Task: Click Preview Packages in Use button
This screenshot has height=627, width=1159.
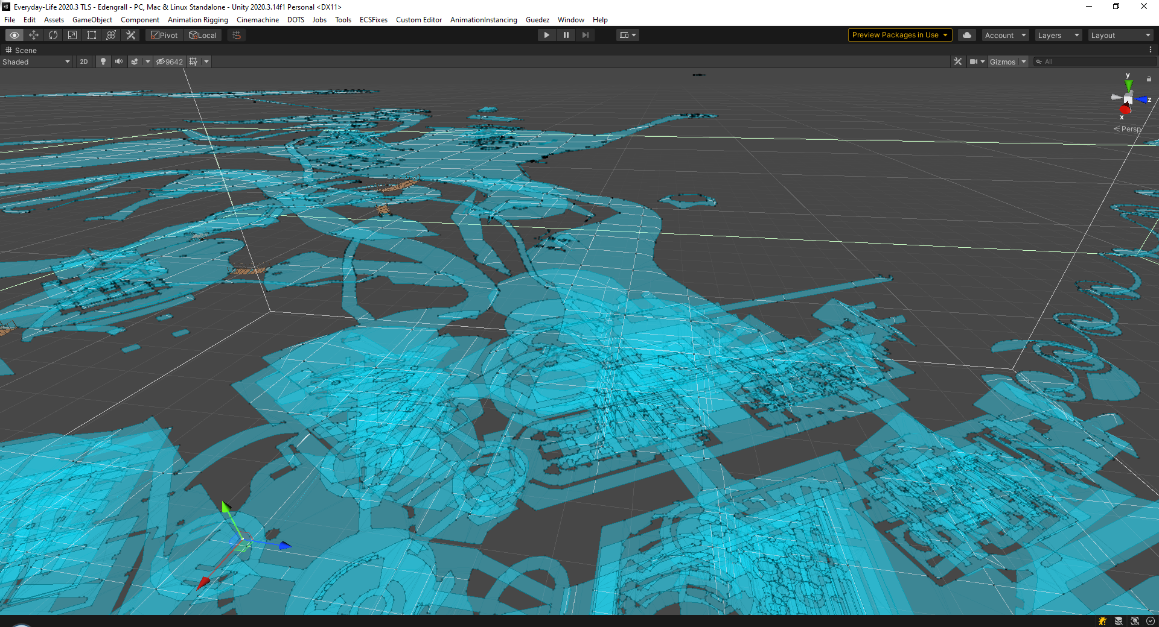Action: point(899,35)
